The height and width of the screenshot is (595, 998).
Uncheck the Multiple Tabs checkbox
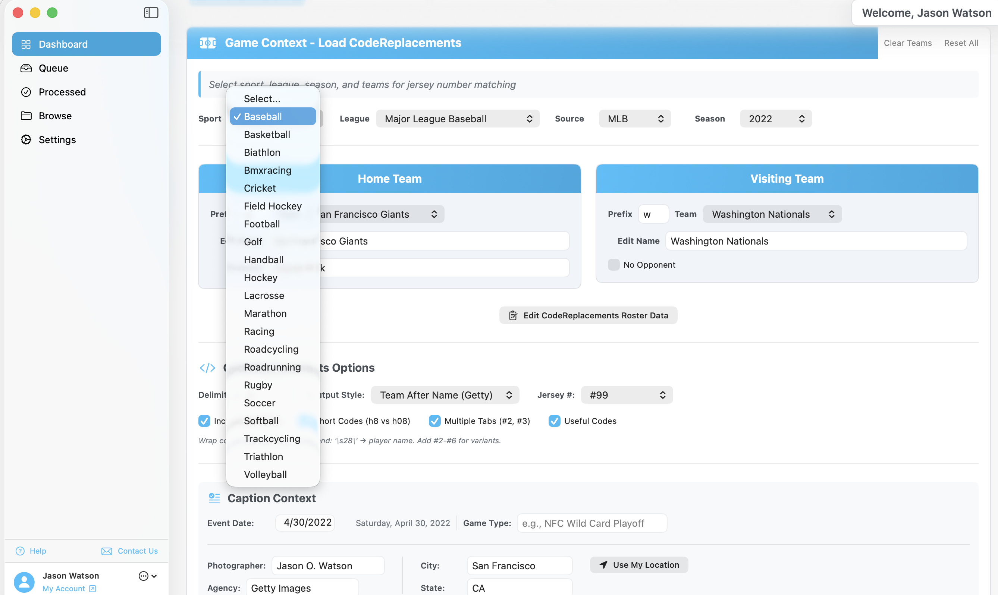coord(434,421)
